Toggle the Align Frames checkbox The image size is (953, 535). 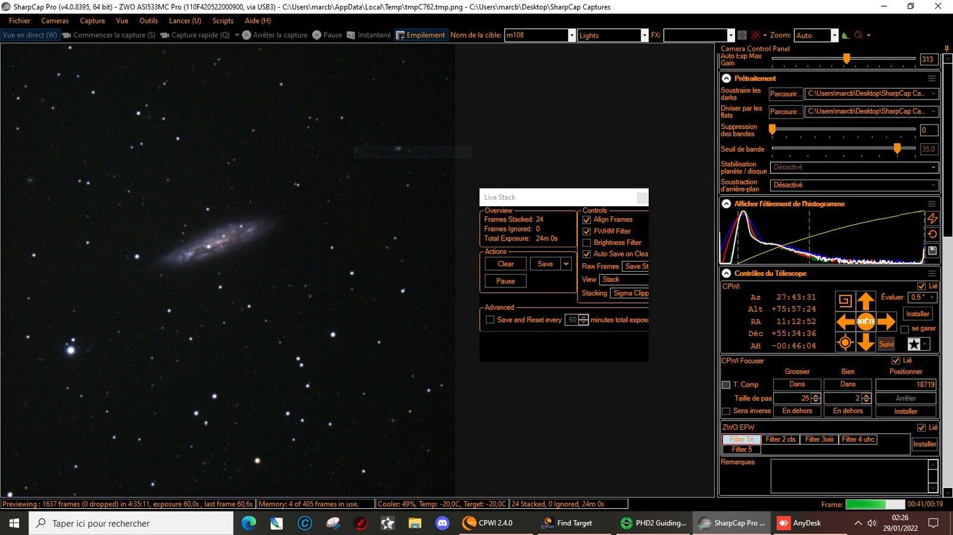click(586, 220)
